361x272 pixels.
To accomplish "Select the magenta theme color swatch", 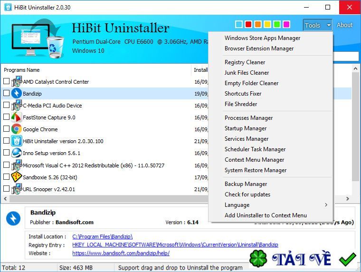I will tap(286, 24).
